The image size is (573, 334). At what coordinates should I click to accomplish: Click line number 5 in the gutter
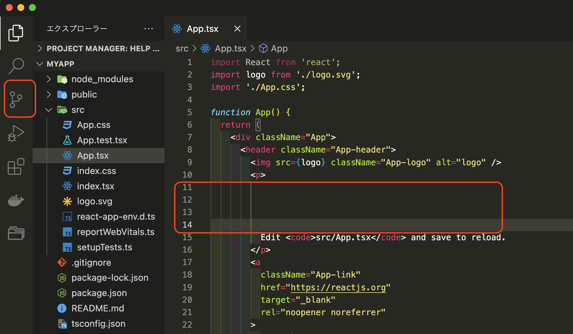[x=189, y=112]
